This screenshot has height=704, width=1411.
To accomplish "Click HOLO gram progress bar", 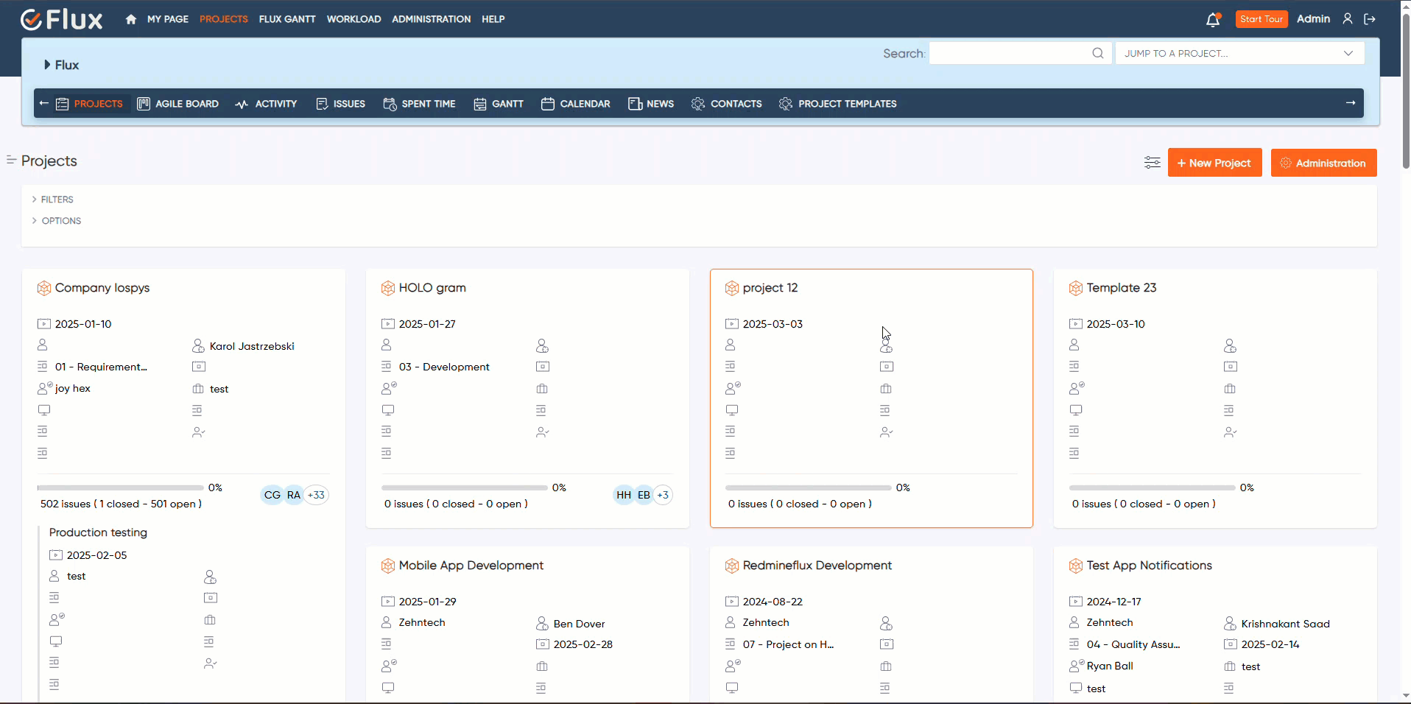I will [x=465, y=487].
